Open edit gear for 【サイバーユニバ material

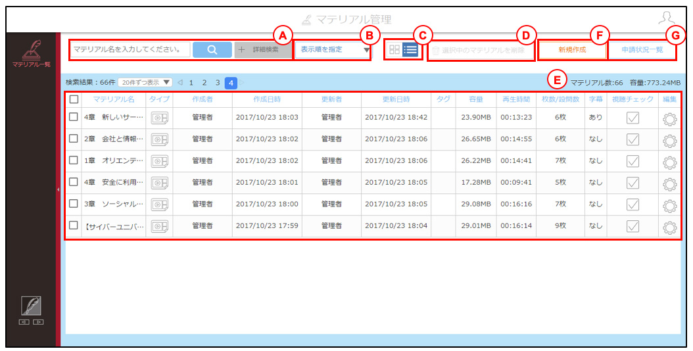point(670,227)
